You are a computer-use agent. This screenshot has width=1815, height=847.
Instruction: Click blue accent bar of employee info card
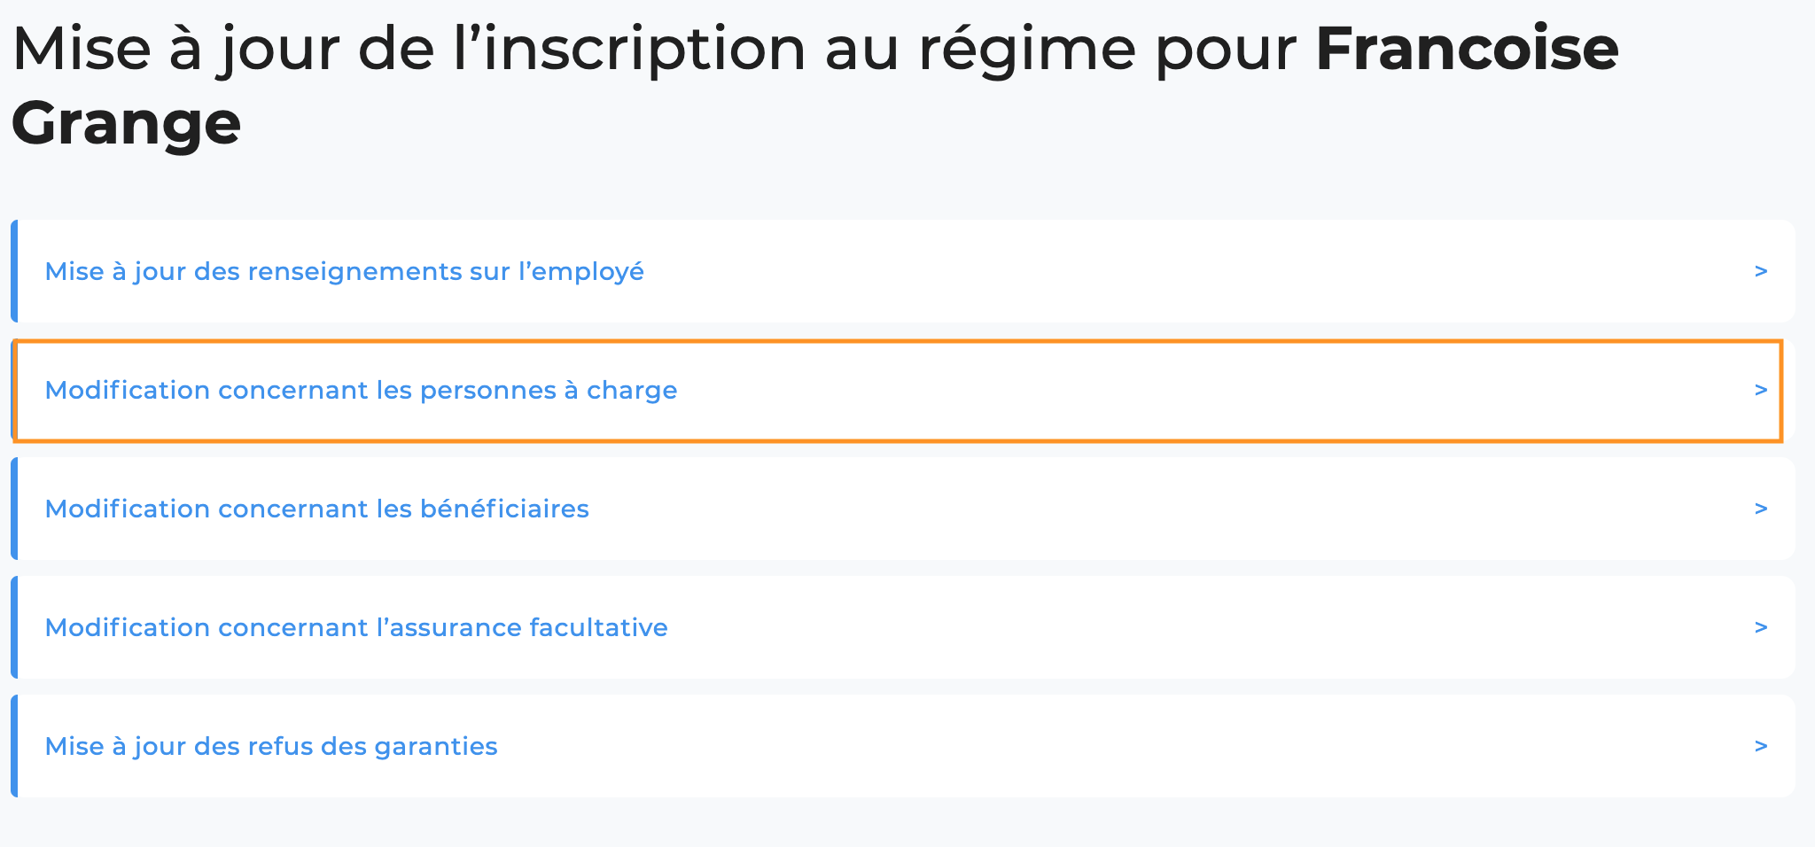(14, 271)
